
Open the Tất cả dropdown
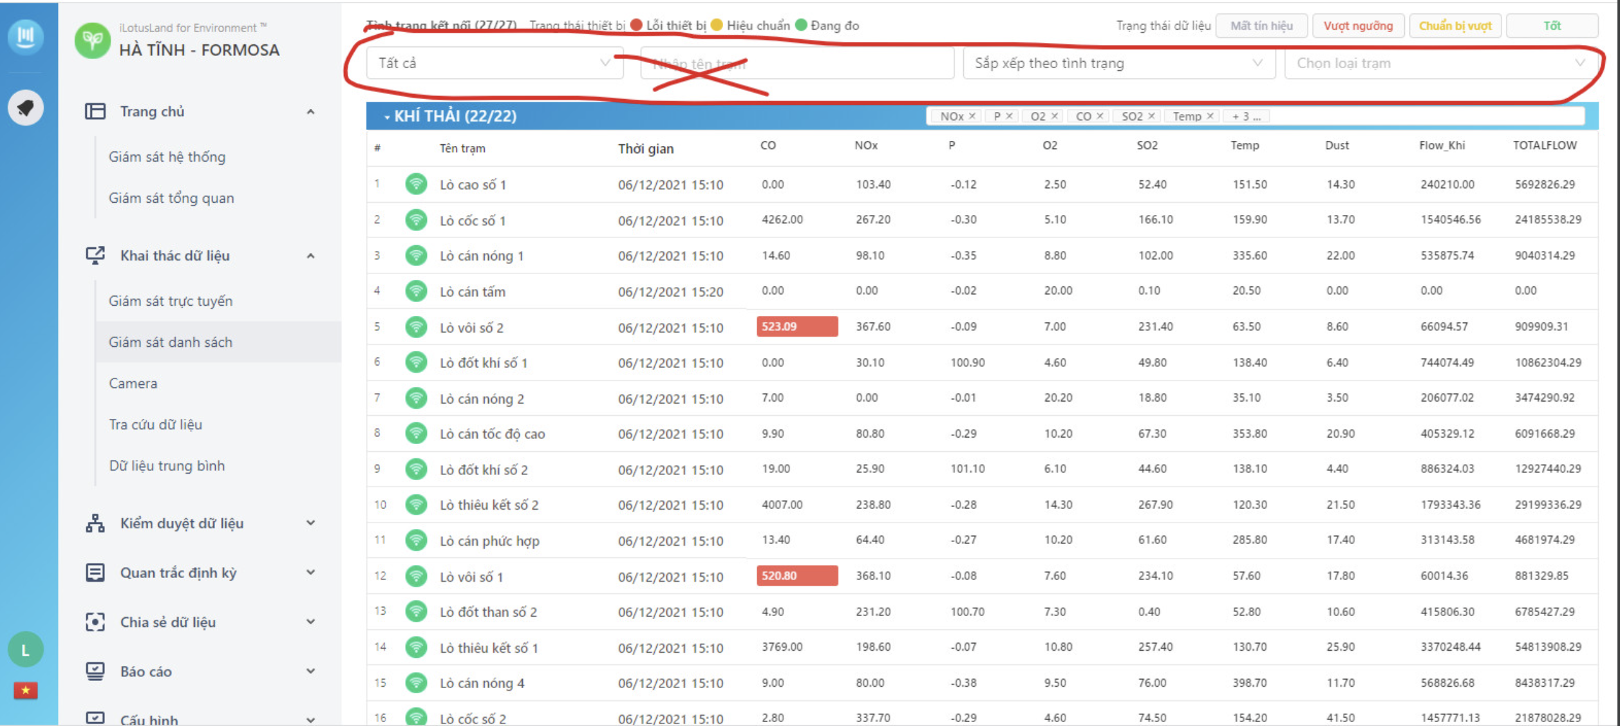[494, 63]
